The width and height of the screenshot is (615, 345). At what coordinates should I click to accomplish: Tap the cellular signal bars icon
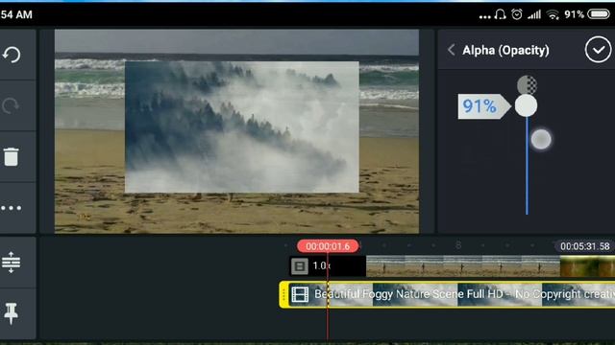click(x=534, y=15)
